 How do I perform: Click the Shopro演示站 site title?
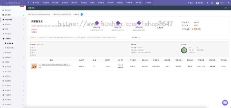13,3
